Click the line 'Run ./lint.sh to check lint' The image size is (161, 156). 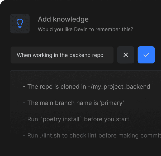[x=92, y=135]
